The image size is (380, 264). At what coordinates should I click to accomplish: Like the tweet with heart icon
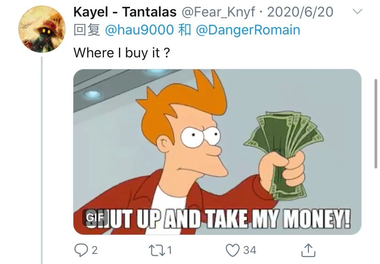tap(233, 250)
